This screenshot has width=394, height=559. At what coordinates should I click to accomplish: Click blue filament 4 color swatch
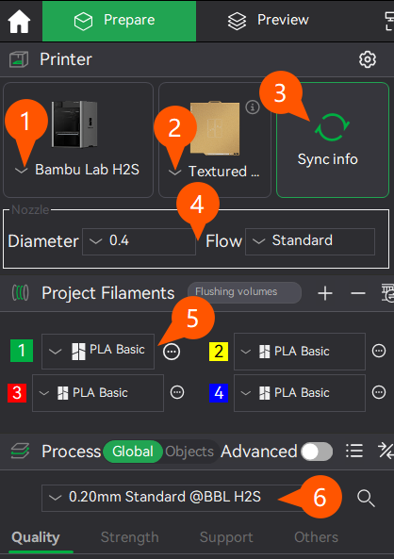[x=219, y=392]
